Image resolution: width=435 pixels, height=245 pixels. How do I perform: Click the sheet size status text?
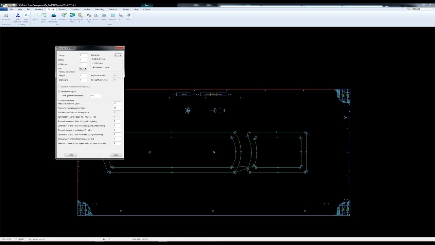coord(140,239)
